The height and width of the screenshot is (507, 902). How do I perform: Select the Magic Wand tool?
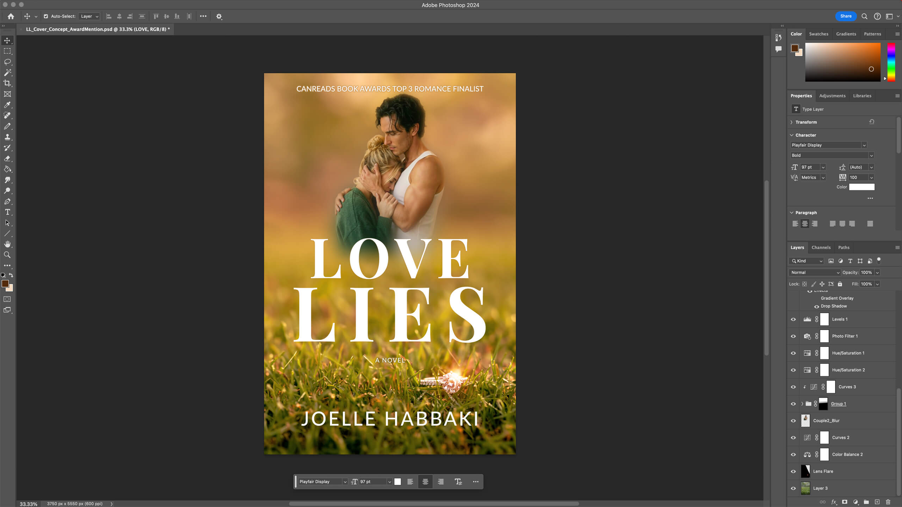7,73
